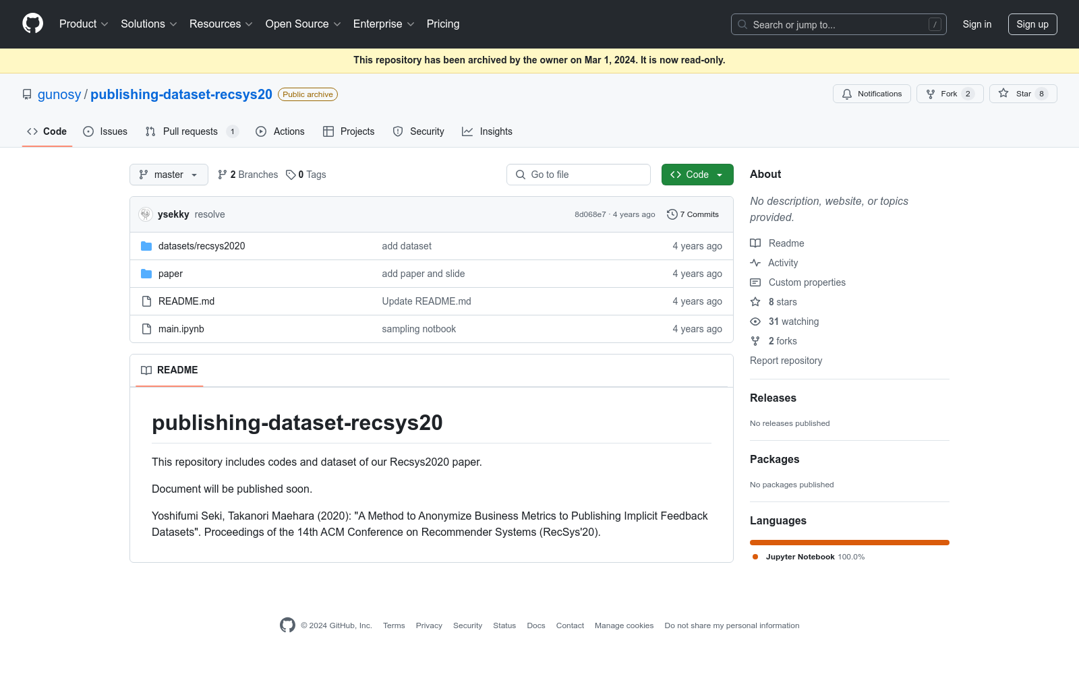
Task: Open the main.ipynb notebook file
Action: point(181,329)
